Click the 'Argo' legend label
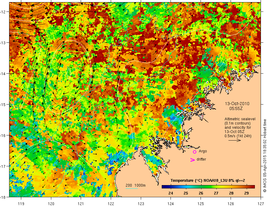This screenshot has width=267, height=206. [x=203, y=151]
